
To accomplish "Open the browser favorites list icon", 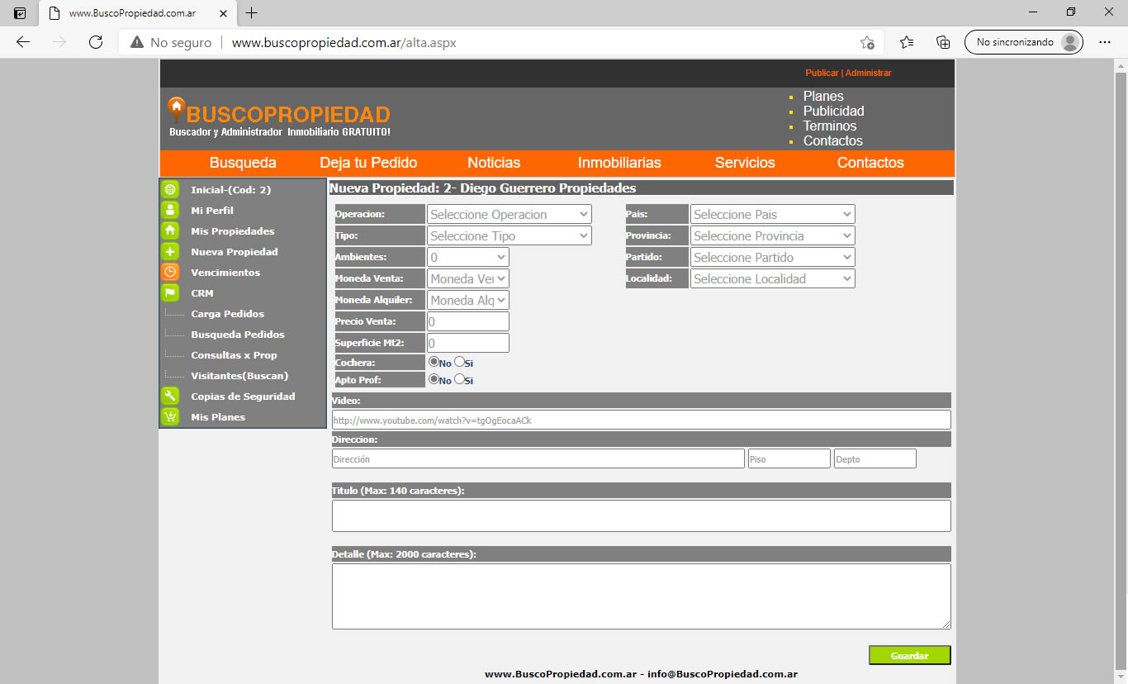I will pyautogui.click(x=907, y=42).
